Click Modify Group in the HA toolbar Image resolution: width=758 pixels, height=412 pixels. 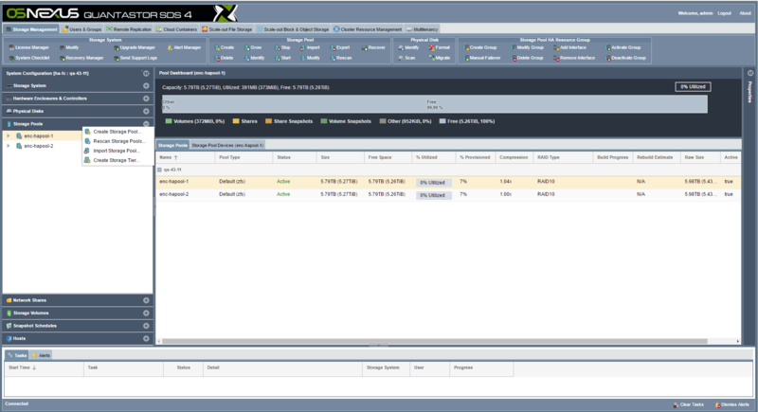point(527,47)
